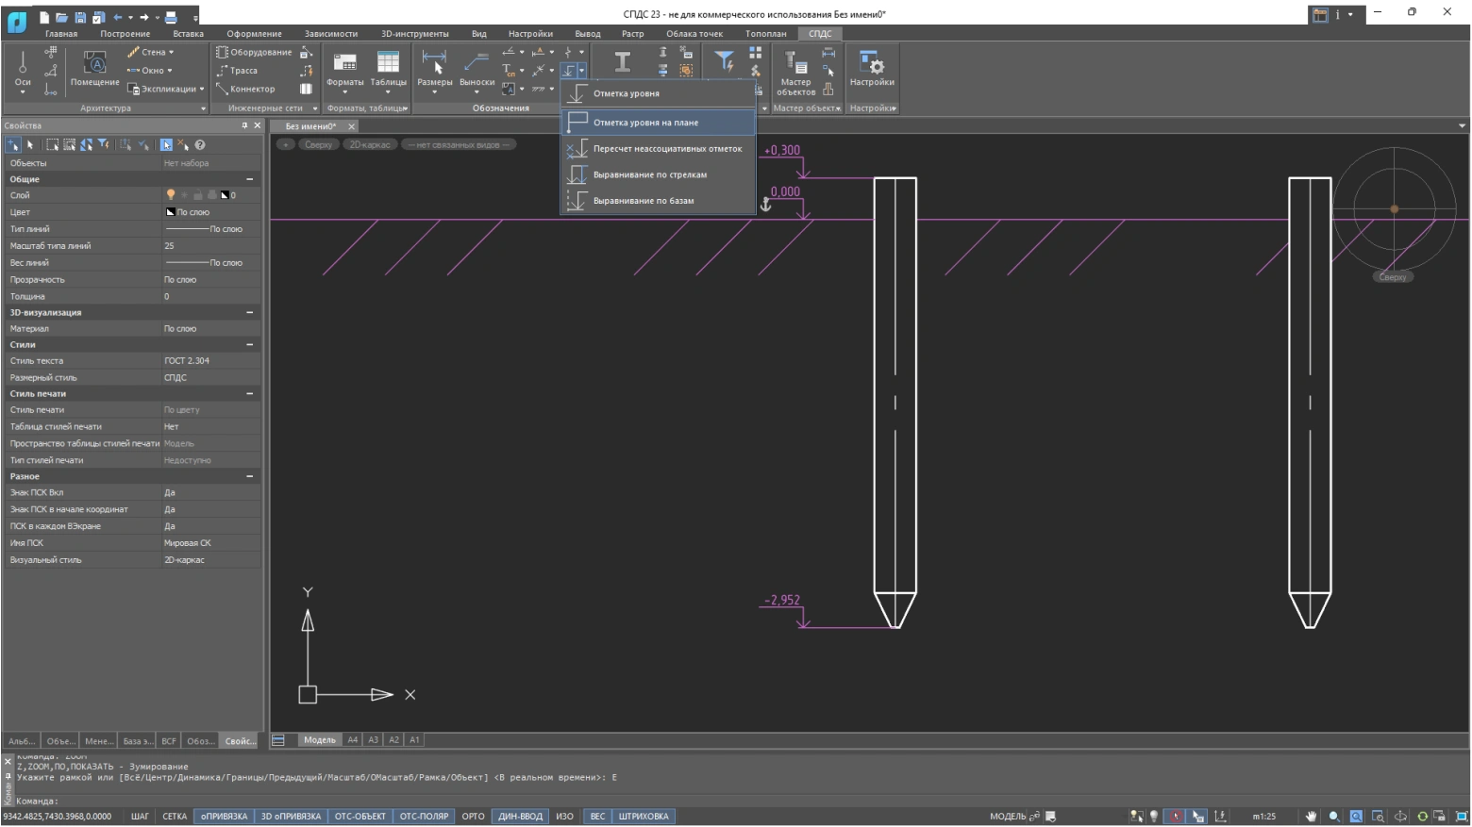Collapse the Стили properties section

[x=250, y=345]
